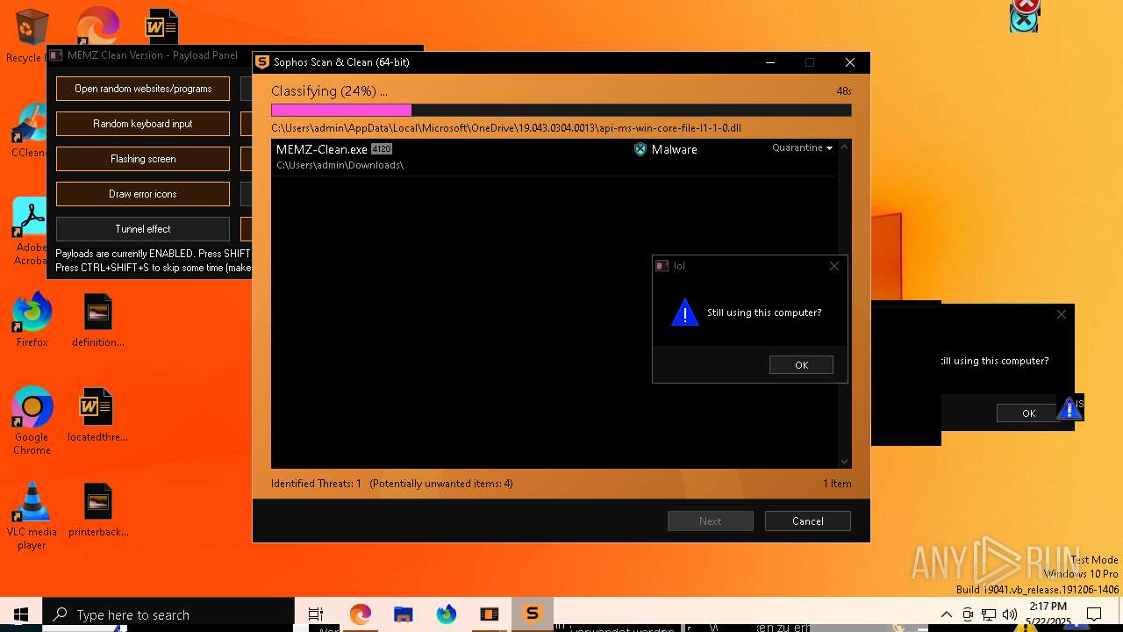
Task: Show hidden tray icons chevron
Action: [x=946, y=614]
